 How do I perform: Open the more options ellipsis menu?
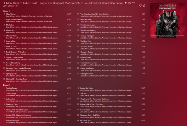(x=134, y=3)
